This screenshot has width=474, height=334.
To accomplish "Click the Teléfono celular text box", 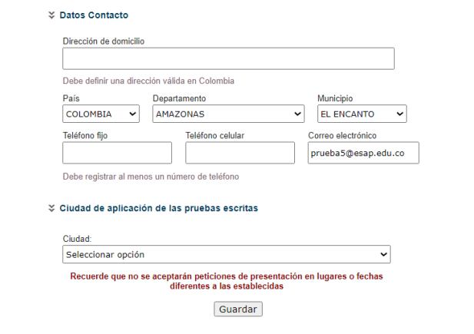I will (240, 153).
